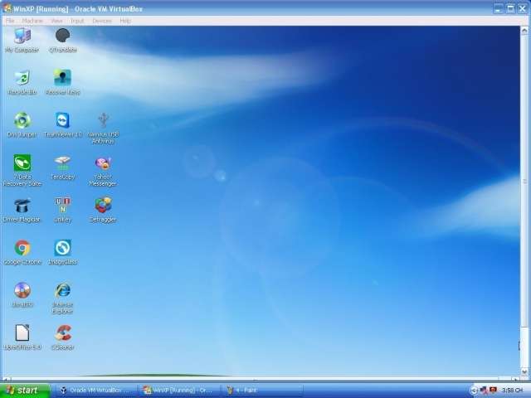
Task: Open the Devices menu in VirtualBox
Action: click(101, 21)
